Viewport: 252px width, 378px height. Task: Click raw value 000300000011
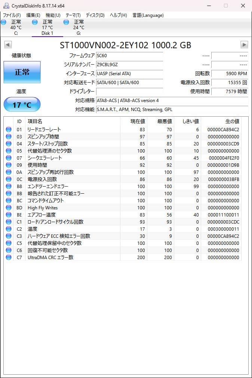(x=223, y=229)
